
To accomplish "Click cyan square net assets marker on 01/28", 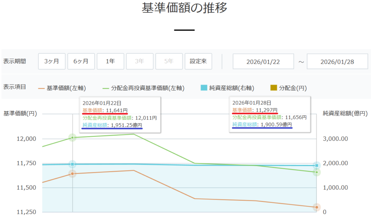I will pos(317,166).
